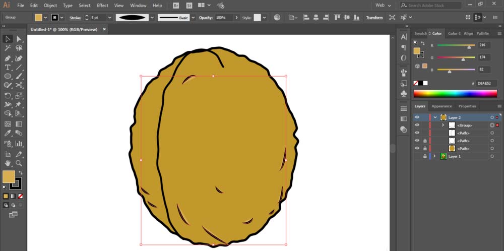Click Horizontal Align Left icon
504x251 pixels.
pyautogui.click(x=306, y=17)
